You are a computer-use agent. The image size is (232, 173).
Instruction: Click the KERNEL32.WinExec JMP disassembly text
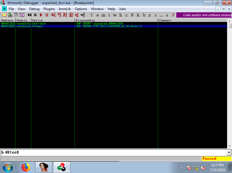(109, 26)
